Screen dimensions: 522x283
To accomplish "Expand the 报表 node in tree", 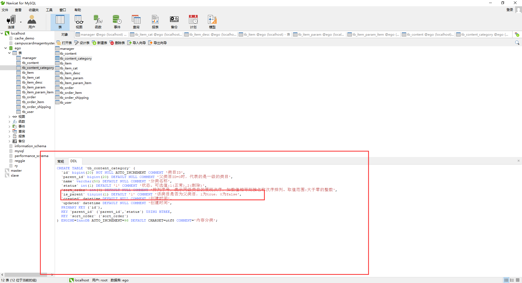I will [10, 136].
